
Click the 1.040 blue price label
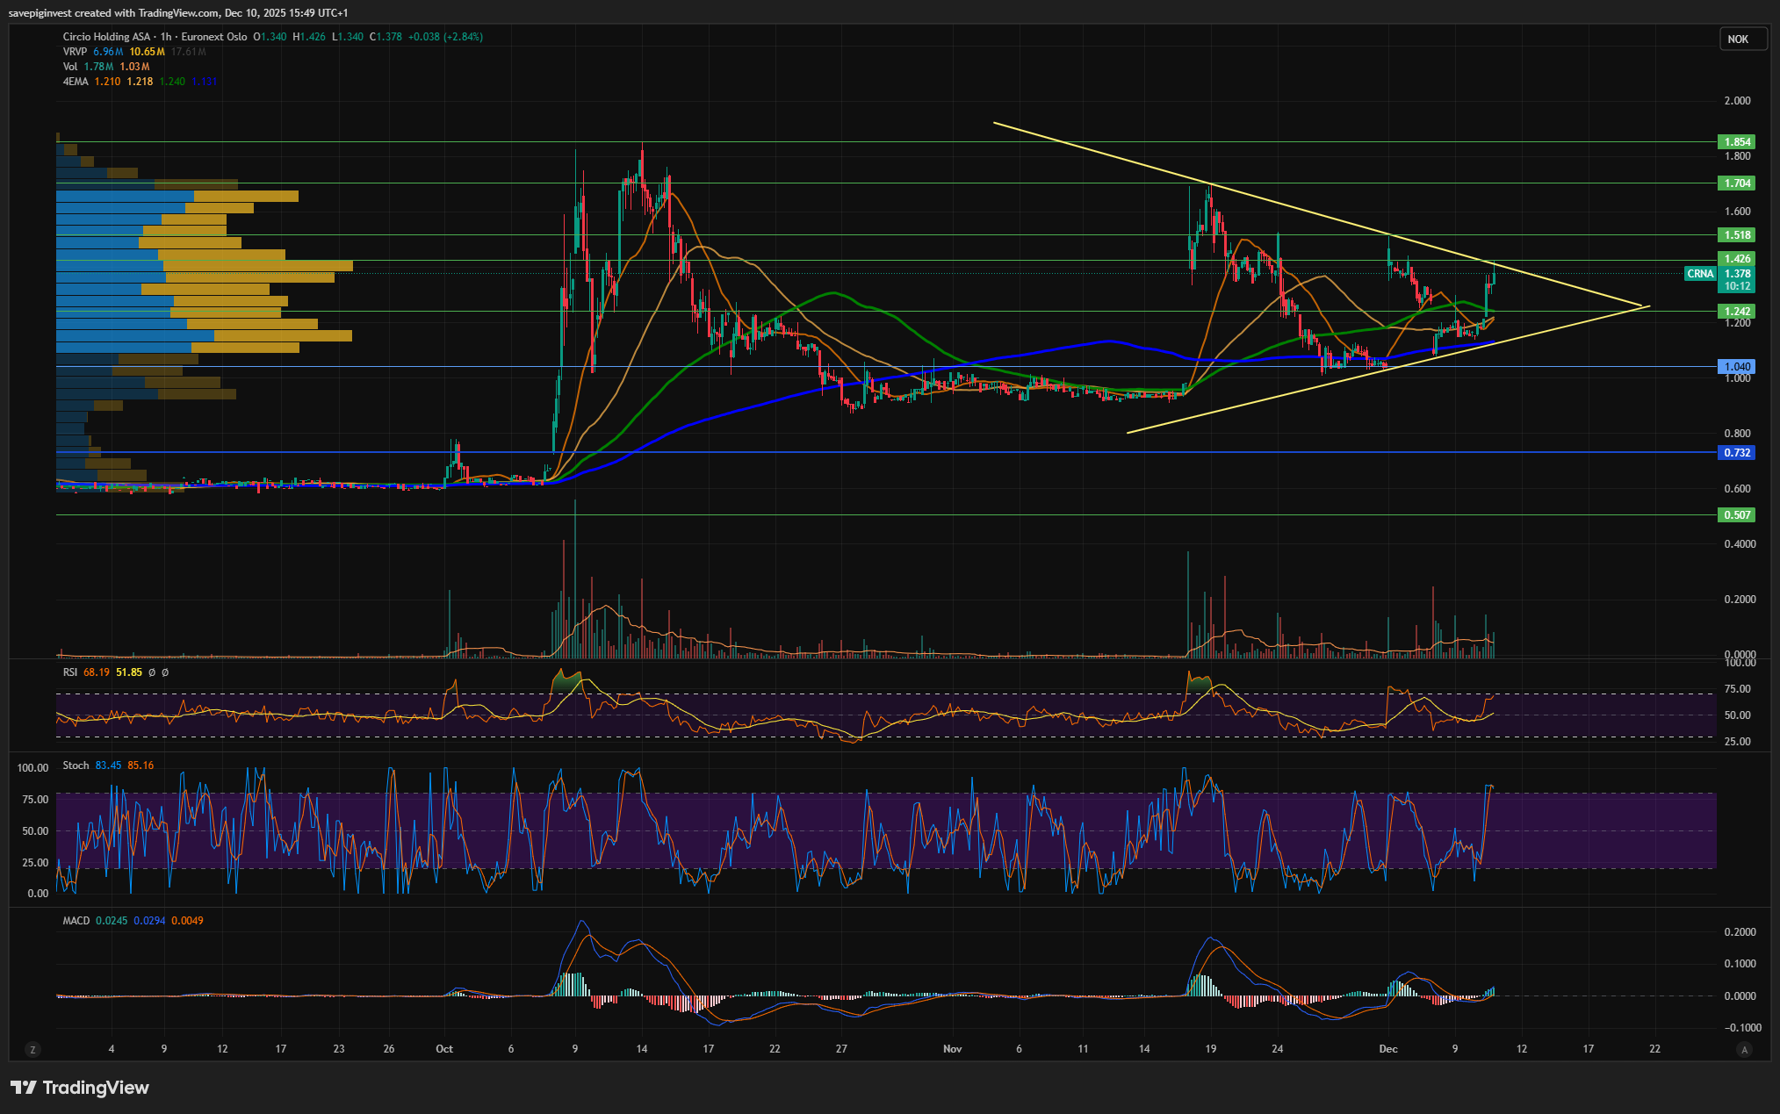[x=1737, y=367]
